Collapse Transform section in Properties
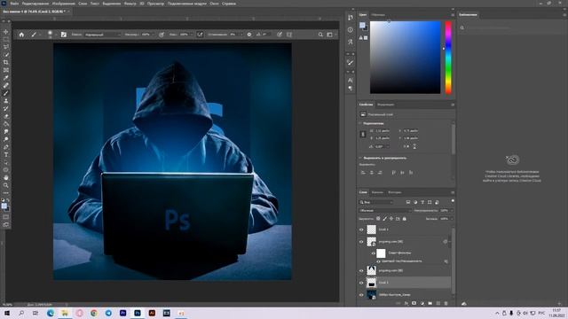 360,123
